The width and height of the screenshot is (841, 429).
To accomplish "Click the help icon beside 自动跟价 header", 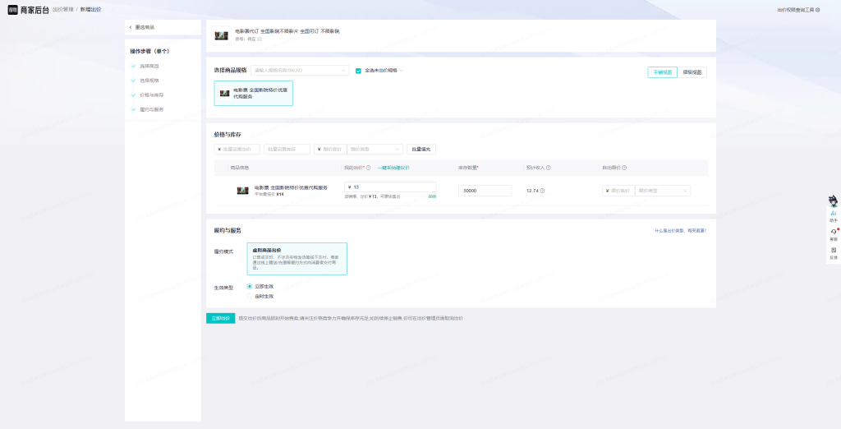I will point(624,168).
